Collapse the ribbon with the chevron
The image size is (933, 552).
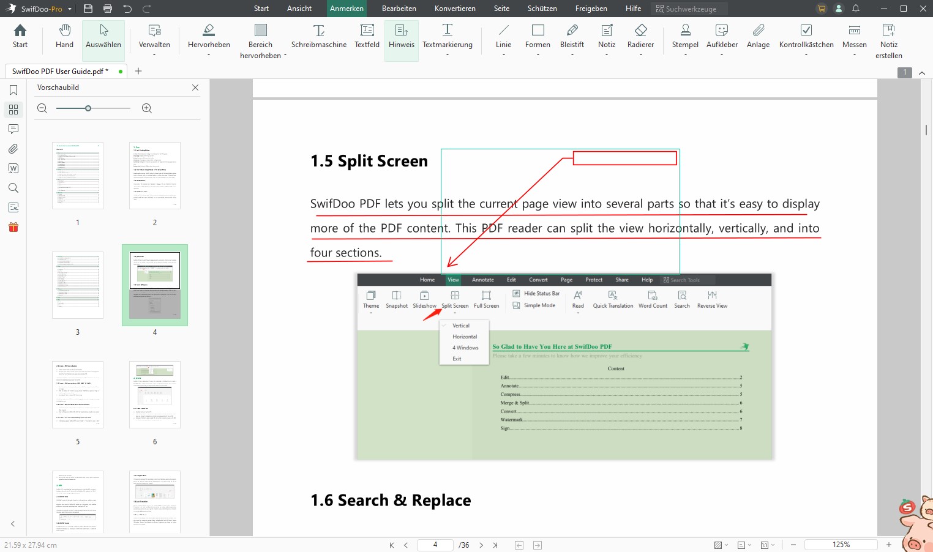point(922,73)
